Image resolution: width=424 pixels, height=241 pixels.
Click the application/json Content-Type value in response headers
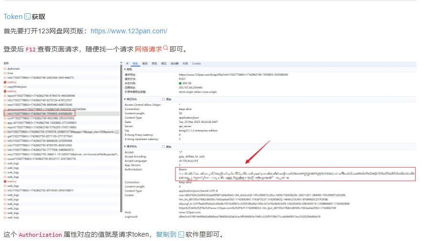(189, 118)
